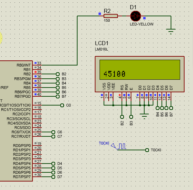Click the T0CKI pulse generator symbol
Viewport: 193px width, 190px height.
coord(119,147)
